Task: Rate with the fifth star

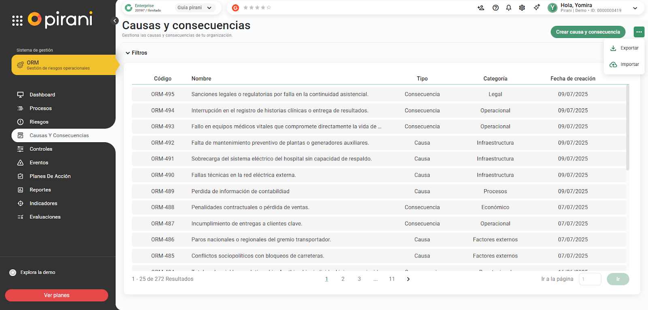Action: 269,8
